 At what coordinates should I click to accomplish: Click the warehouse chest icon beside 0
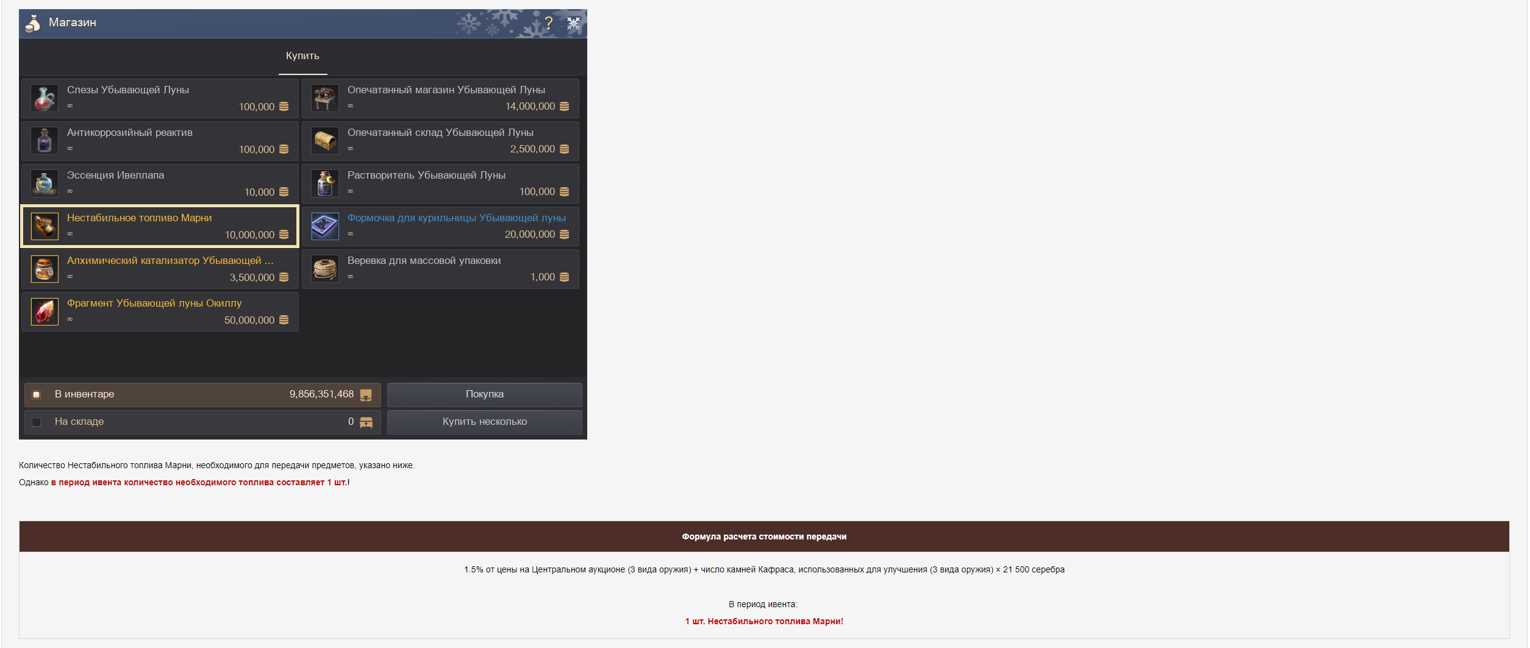pyautogui.click(x=366, y=422)
